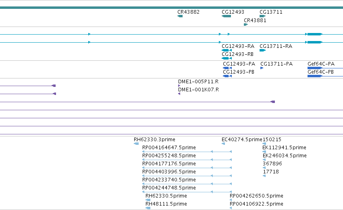The height and width of the screenshot is (210, 343).
Task: Select the CG12493-PB protein label
Action: point(239,72)
